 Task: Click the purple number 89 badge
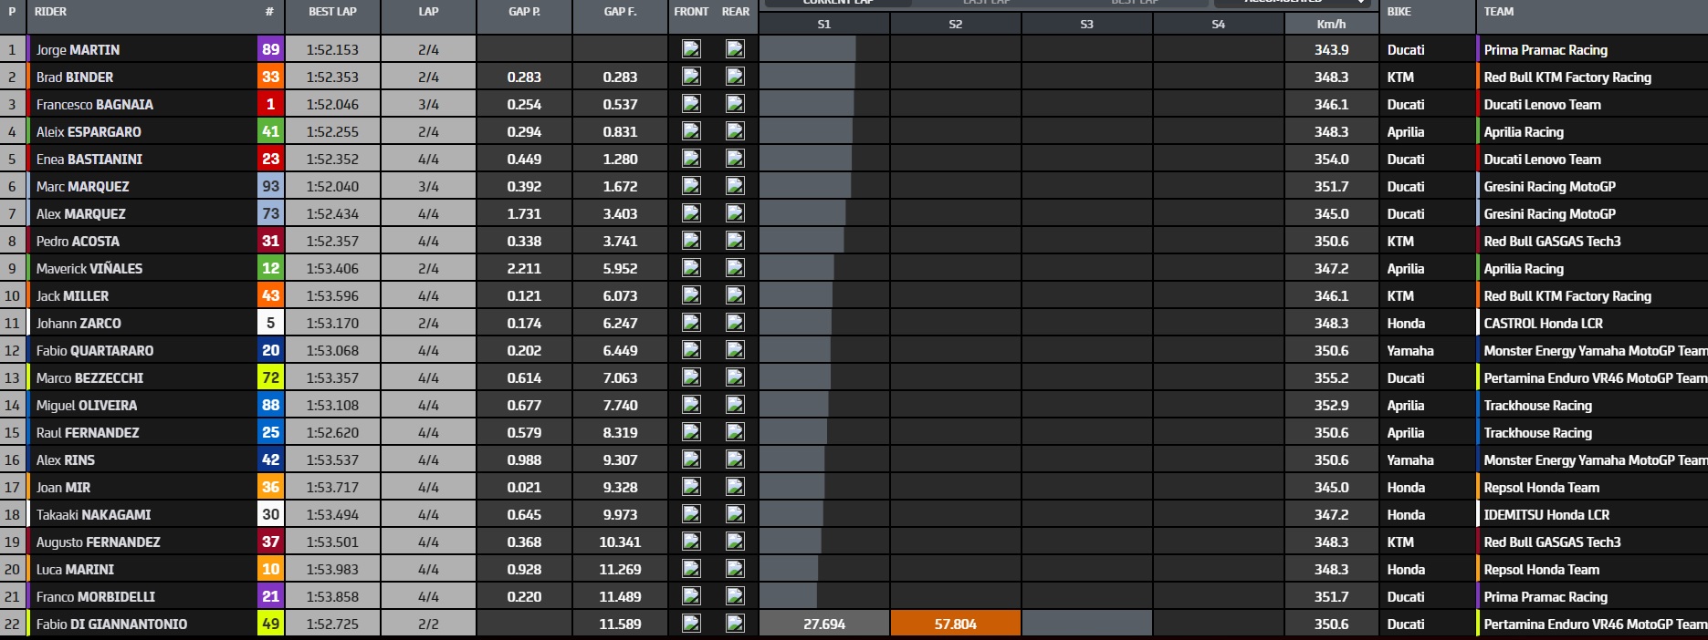(270, 49)
